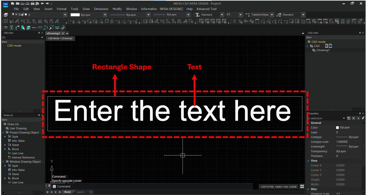Toggle the grid display in status bar
Viewport: 366px width, 195px height.
click(x=302, y=187)
